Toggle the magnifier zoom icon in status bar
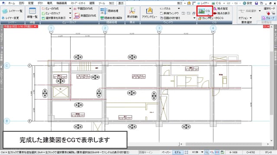277x155 pixels. (206, 152)
